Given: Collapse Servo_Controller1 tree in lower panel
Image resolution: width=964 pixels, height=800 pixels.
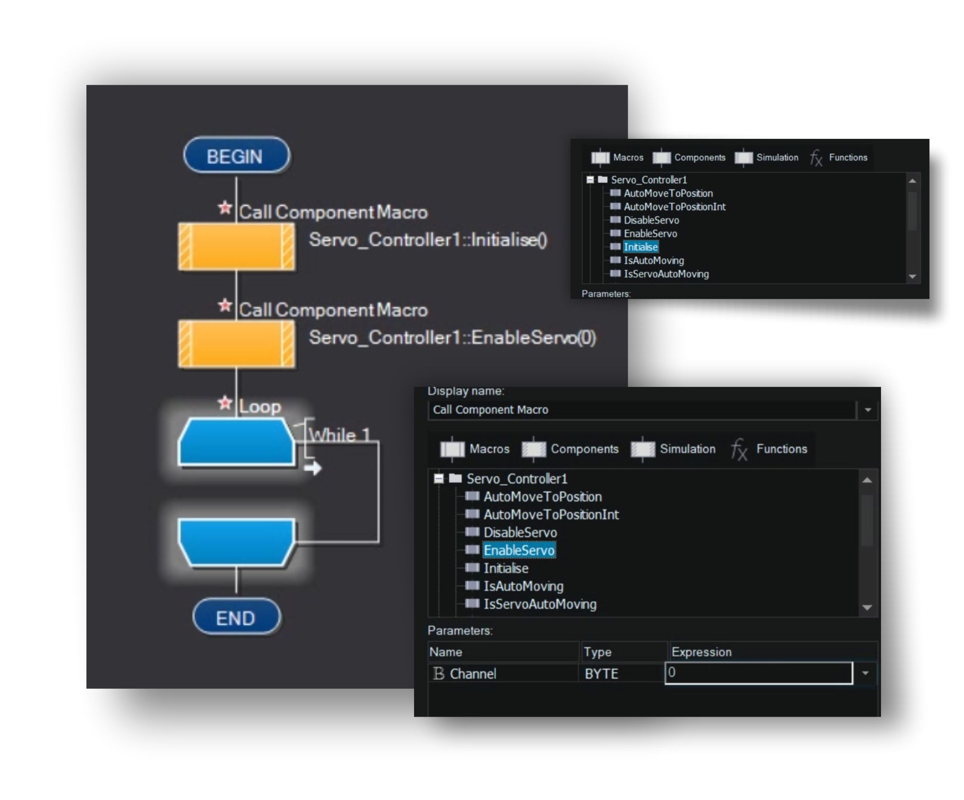Looking at the screenshot, I should click(x=439, y=479).
